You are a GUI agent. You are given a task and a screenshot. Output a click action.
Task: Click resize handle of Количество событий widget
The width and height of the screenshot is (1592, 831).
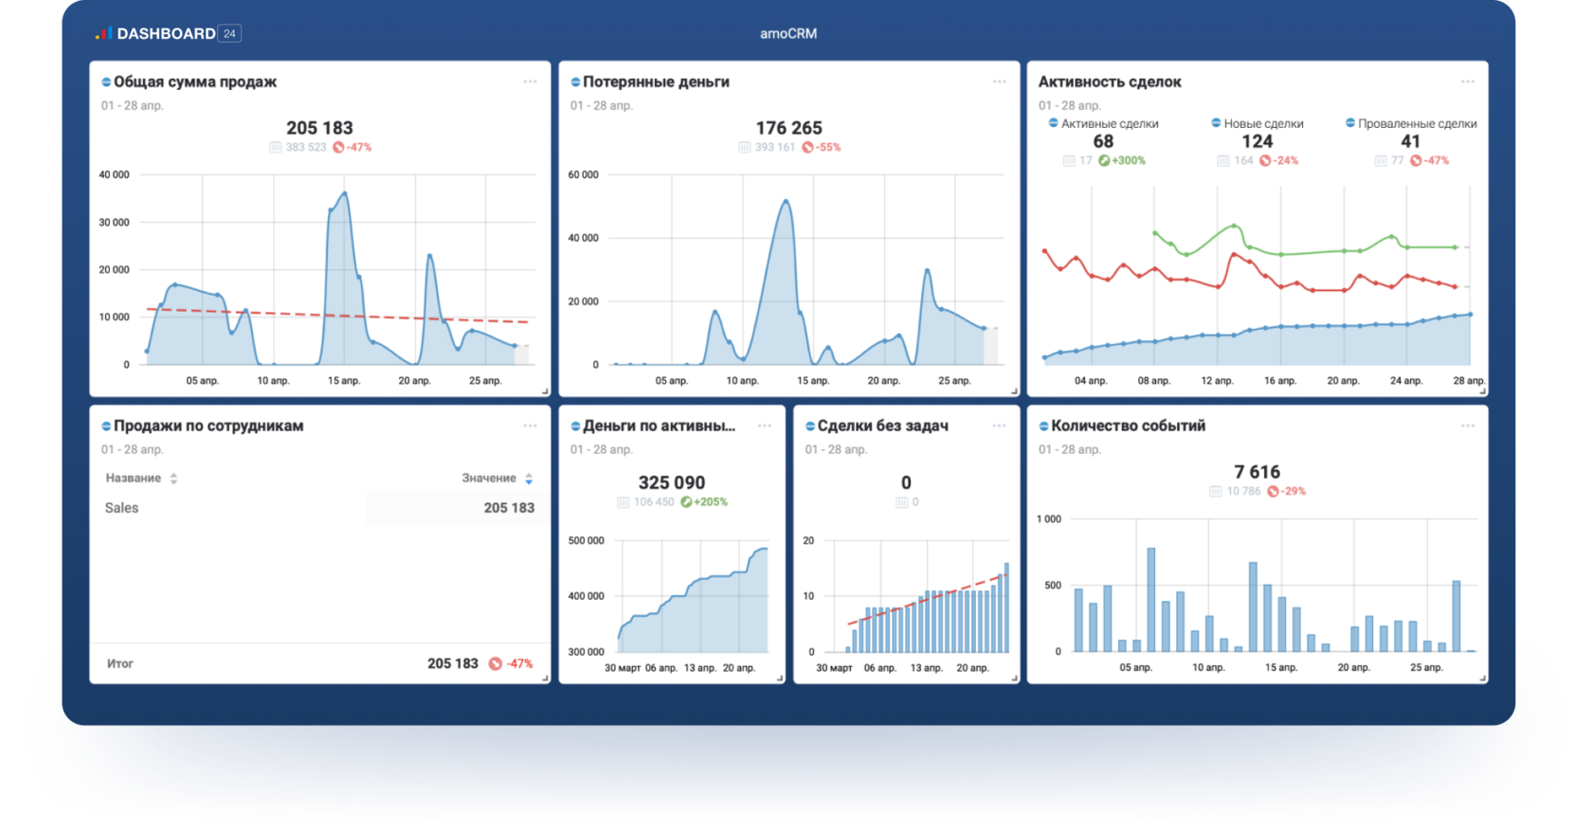[1482, 677]
